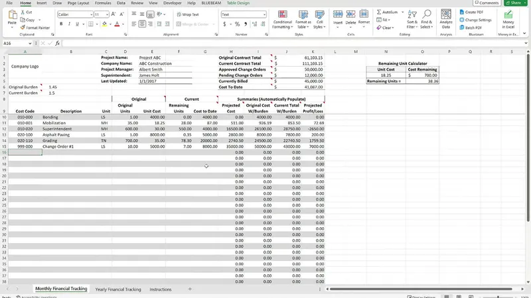The image size is (531, 298).
Task: Open the Format cells menu
Action: 364,19
